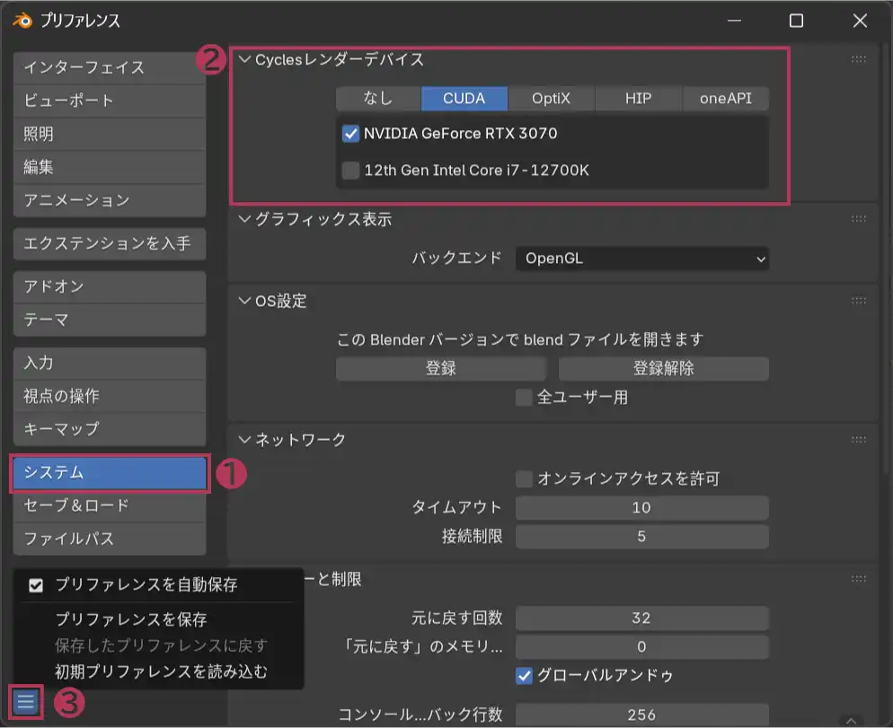Maximize the プリファレンス window

[796, 21]
